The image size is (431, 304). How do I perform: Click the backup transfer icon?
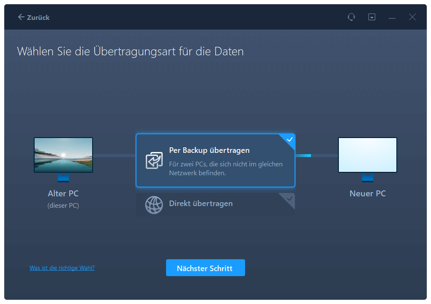coord(154,160)
